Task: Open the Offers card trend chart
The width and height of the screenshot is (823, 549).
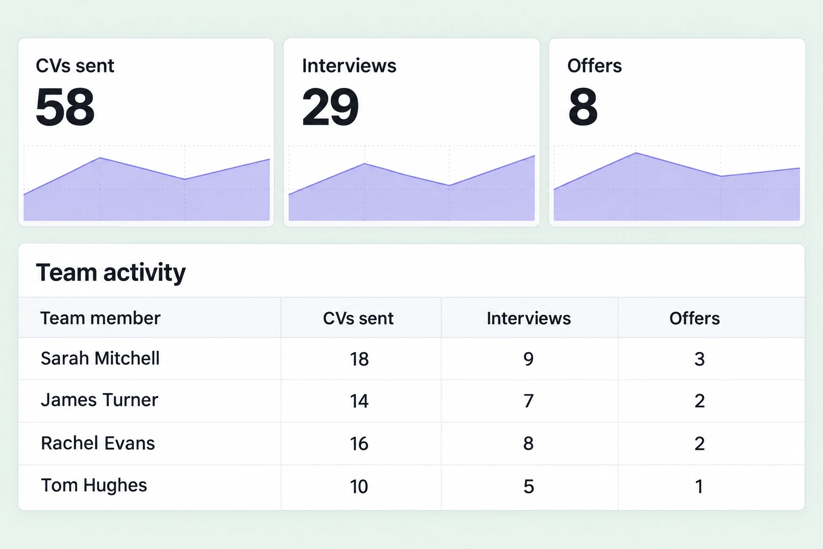Action: (x=677, y=183)
